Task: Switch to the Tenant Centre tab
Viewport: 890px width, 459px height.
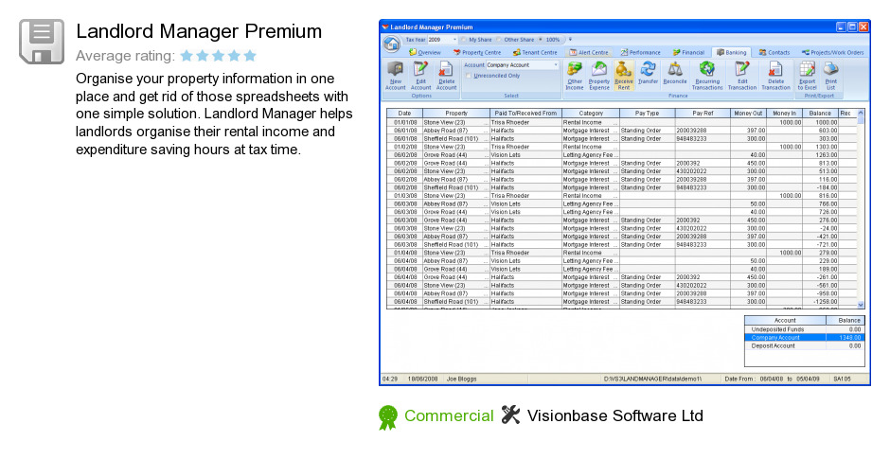Action: (x=535, y=52)
